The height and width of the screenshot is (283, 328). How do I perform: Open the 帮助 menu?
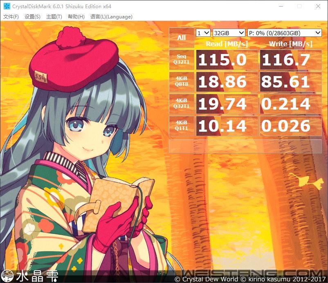[x=74, y=17]
